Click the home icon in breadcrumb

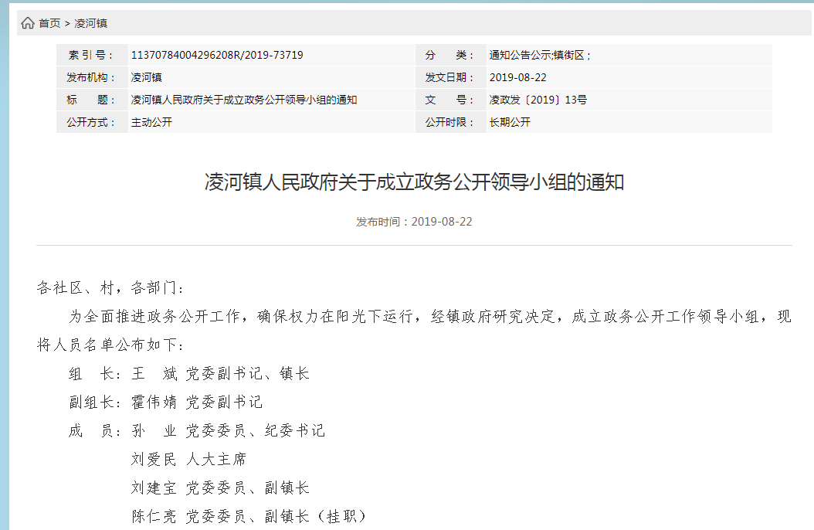pos(28,23)
